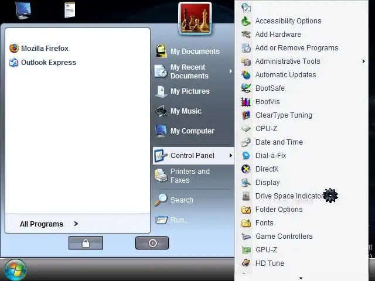Click the My Pictures text
The height and width of the screenshot is (281, 375).
(x=190, y=91)
